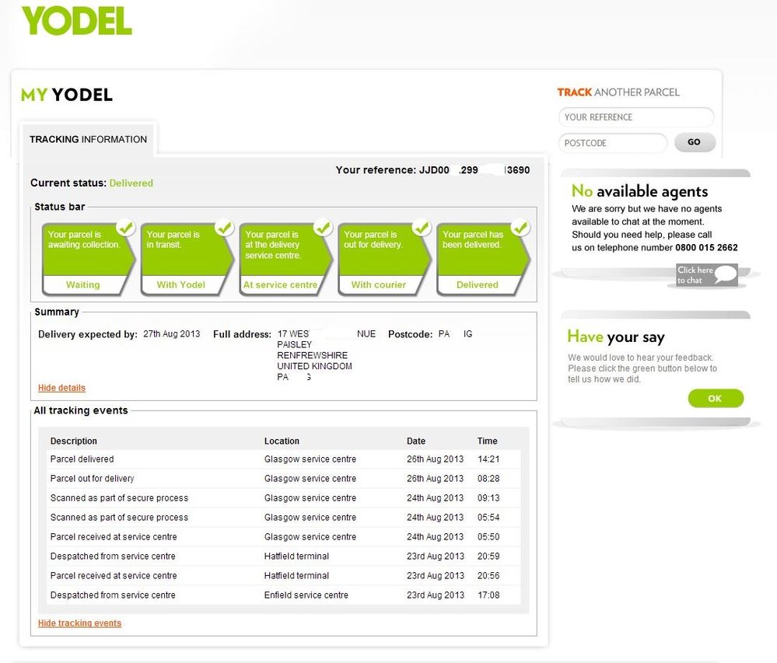Collapse list with Hide tracking events link
Image resolution: width=777 pixels, height=663 pixels.
click(x=79, y=623)
